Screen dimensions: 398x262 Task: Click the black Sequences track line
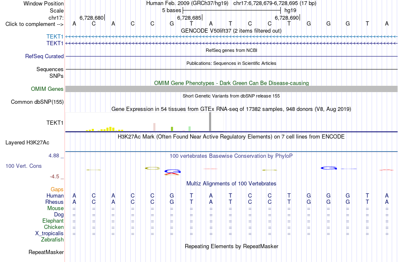tap(231, 69)
